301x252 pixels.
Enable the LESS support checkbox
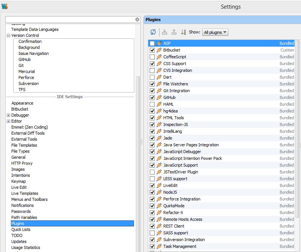pyautogui.click(x=152, y=179)
